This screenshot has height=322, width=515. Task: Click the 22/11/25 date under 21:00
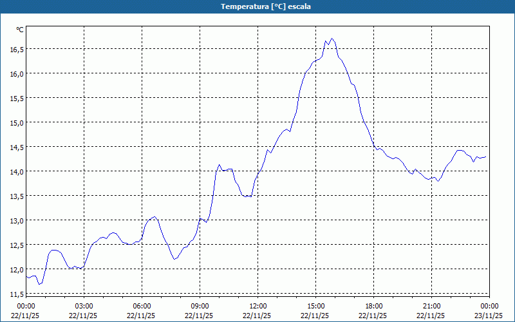click(431, 316)
